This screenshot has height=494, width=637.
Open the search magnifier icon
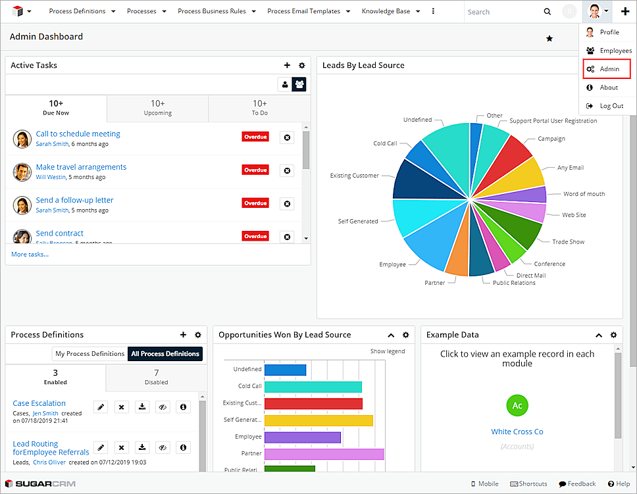[x=548, y=11]
